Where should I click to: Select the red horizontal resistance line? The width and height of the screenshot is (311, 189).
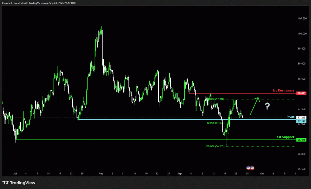[x=243, y=93]
